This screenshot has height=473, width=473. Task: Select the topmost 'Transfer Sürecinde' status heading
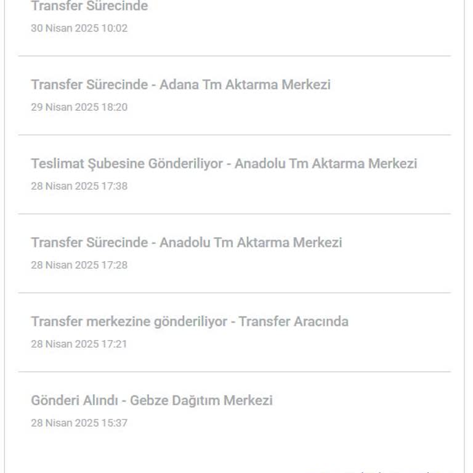click(x=89, y=6)
